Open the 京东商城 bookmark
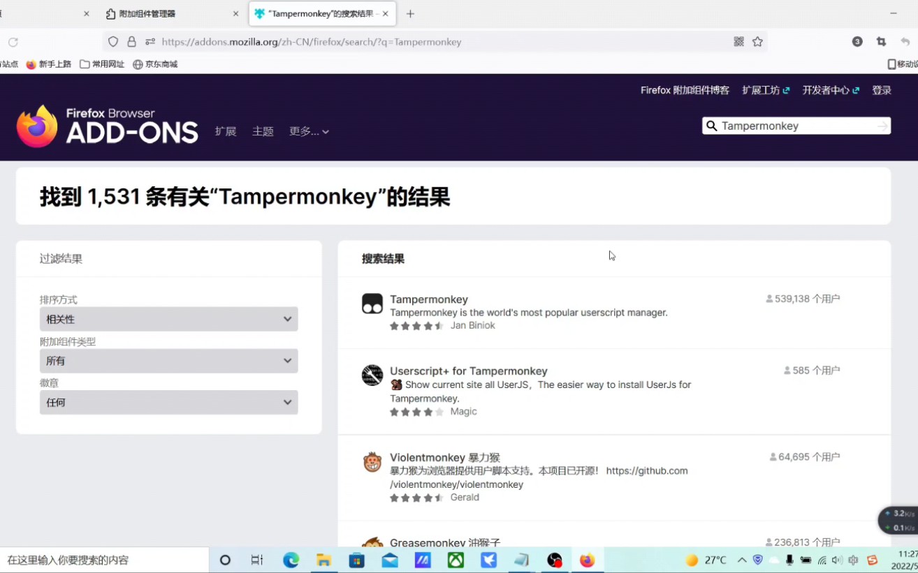Screen dimensions: 918x573 (155, 64)
